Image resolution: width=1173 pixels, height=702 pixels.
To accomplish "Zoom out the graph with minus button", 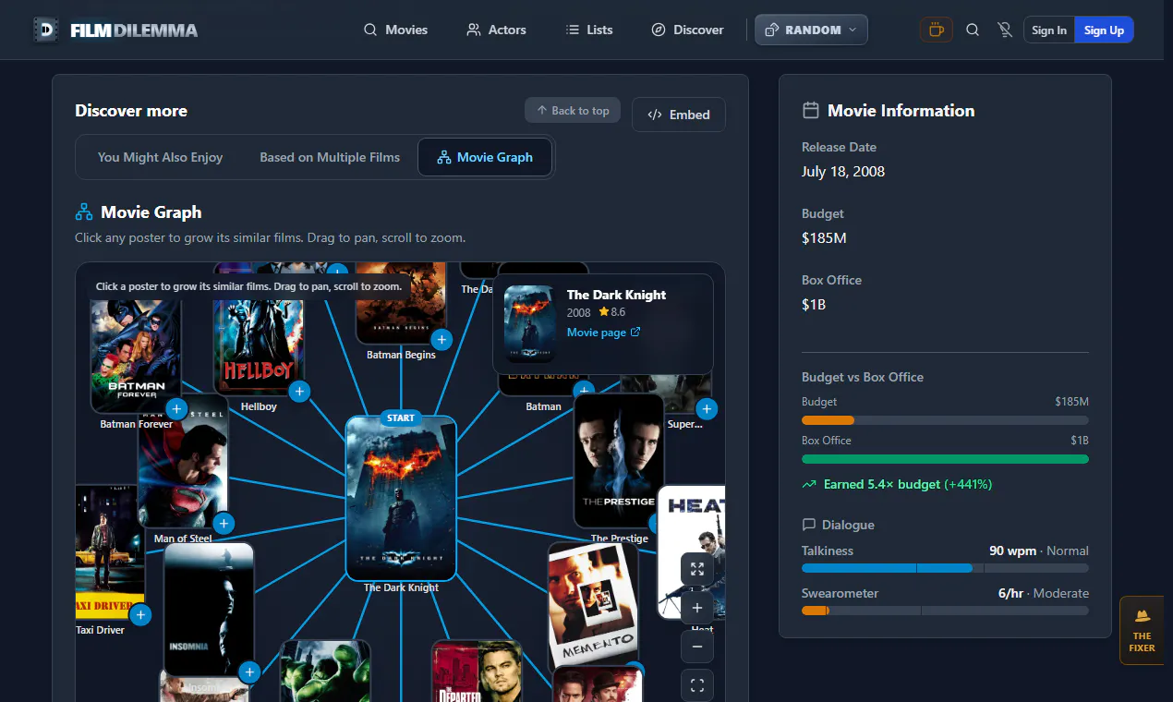I will click(x=697, y=647).
